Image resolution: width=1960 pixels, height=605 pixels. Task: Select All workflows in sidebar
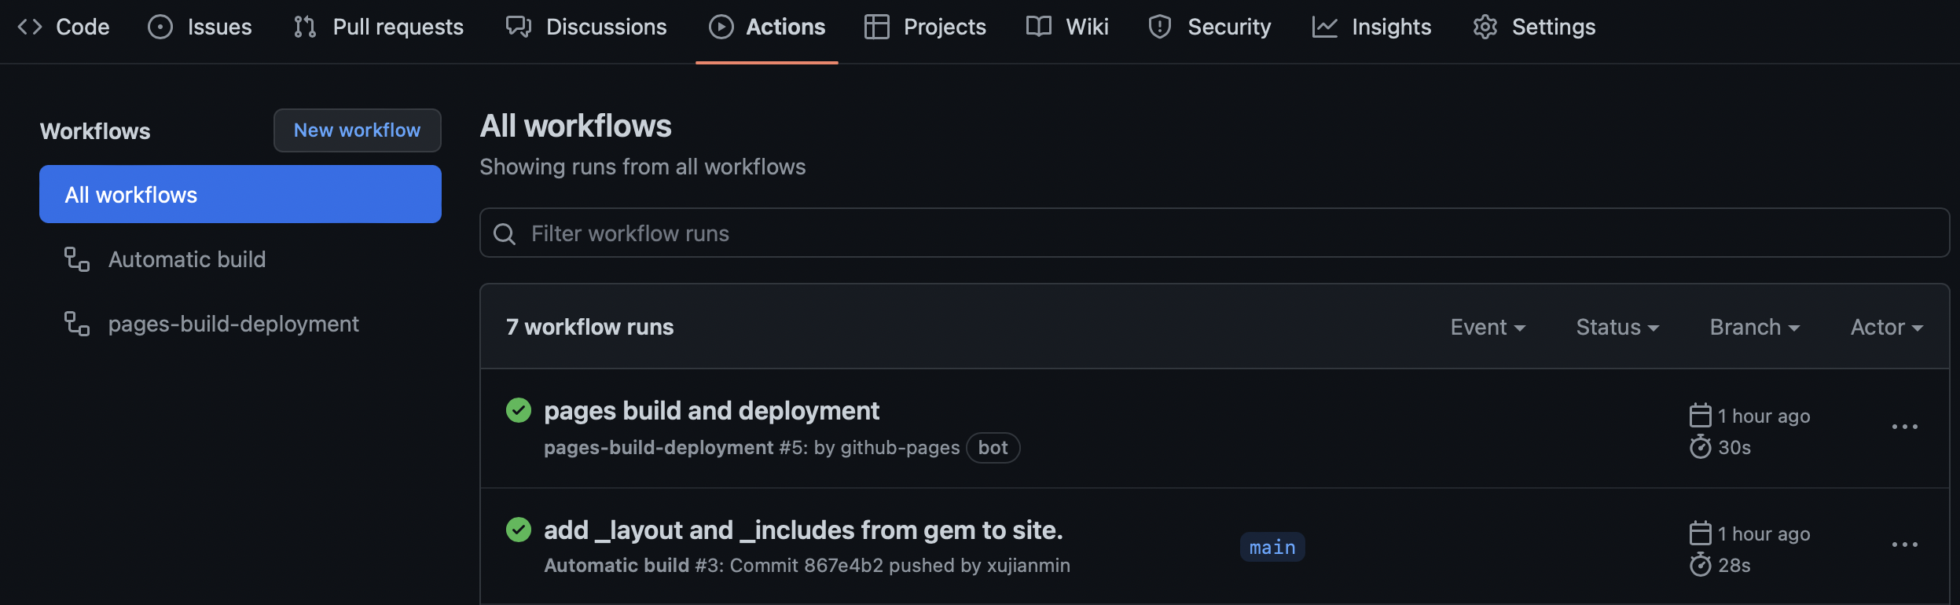point(240,194)
